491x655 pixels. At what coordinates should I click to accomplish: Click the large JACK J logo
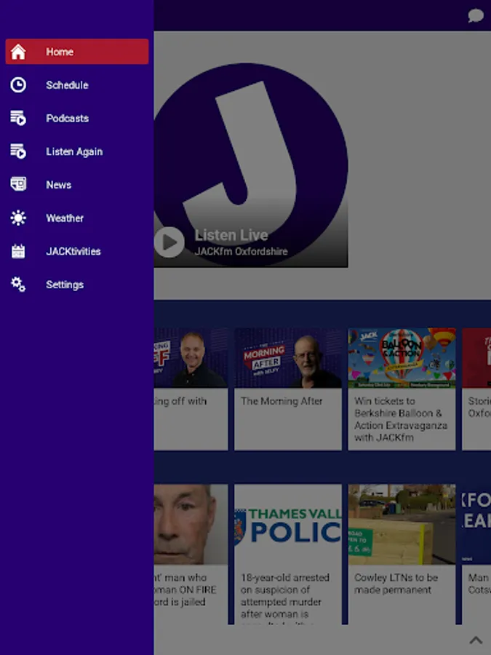coord(250,165)
